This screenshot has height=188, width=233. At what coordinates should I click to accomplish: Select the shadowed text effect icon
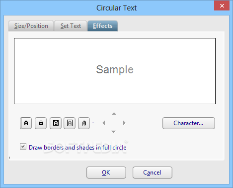pyautogui.click(x=84, y=123)
